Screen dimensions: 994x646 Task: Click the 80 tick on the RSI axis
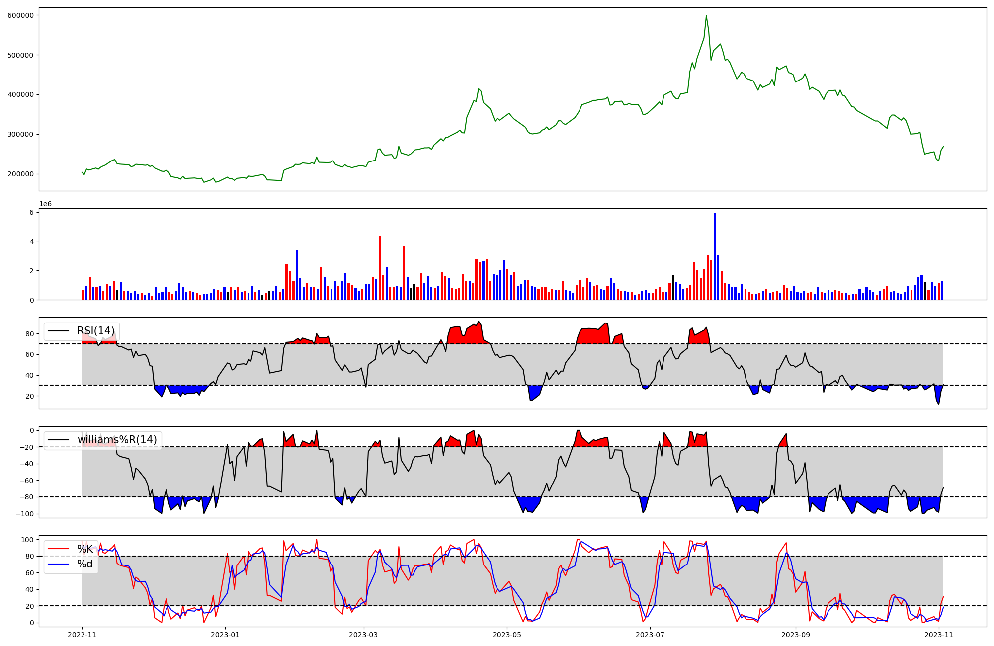pyautogui.click(x=30, y=334)
